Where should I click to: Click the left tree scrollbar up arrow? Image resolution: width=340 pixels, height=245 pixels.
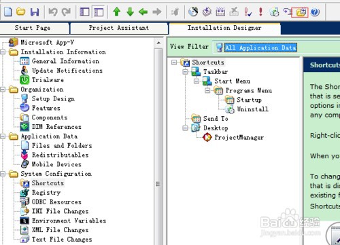tap(158, 43)
